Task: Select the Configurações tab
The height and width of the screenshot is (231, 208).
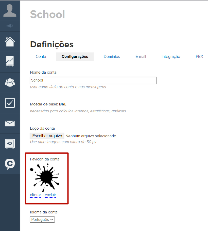Action: coord(75,57)
